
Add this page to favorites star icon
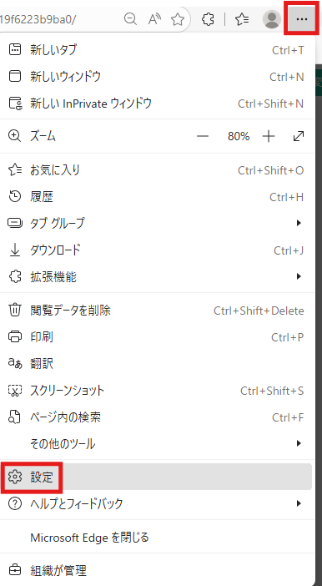coord(178,19)
